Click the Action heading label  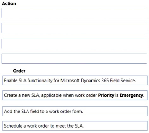pos(9,3)
